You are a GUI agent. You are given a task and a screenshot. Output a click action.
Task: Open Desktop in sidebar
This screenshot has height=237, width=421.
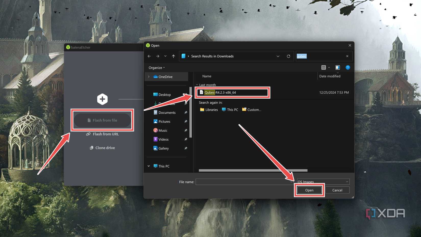[x=165, y=95]
